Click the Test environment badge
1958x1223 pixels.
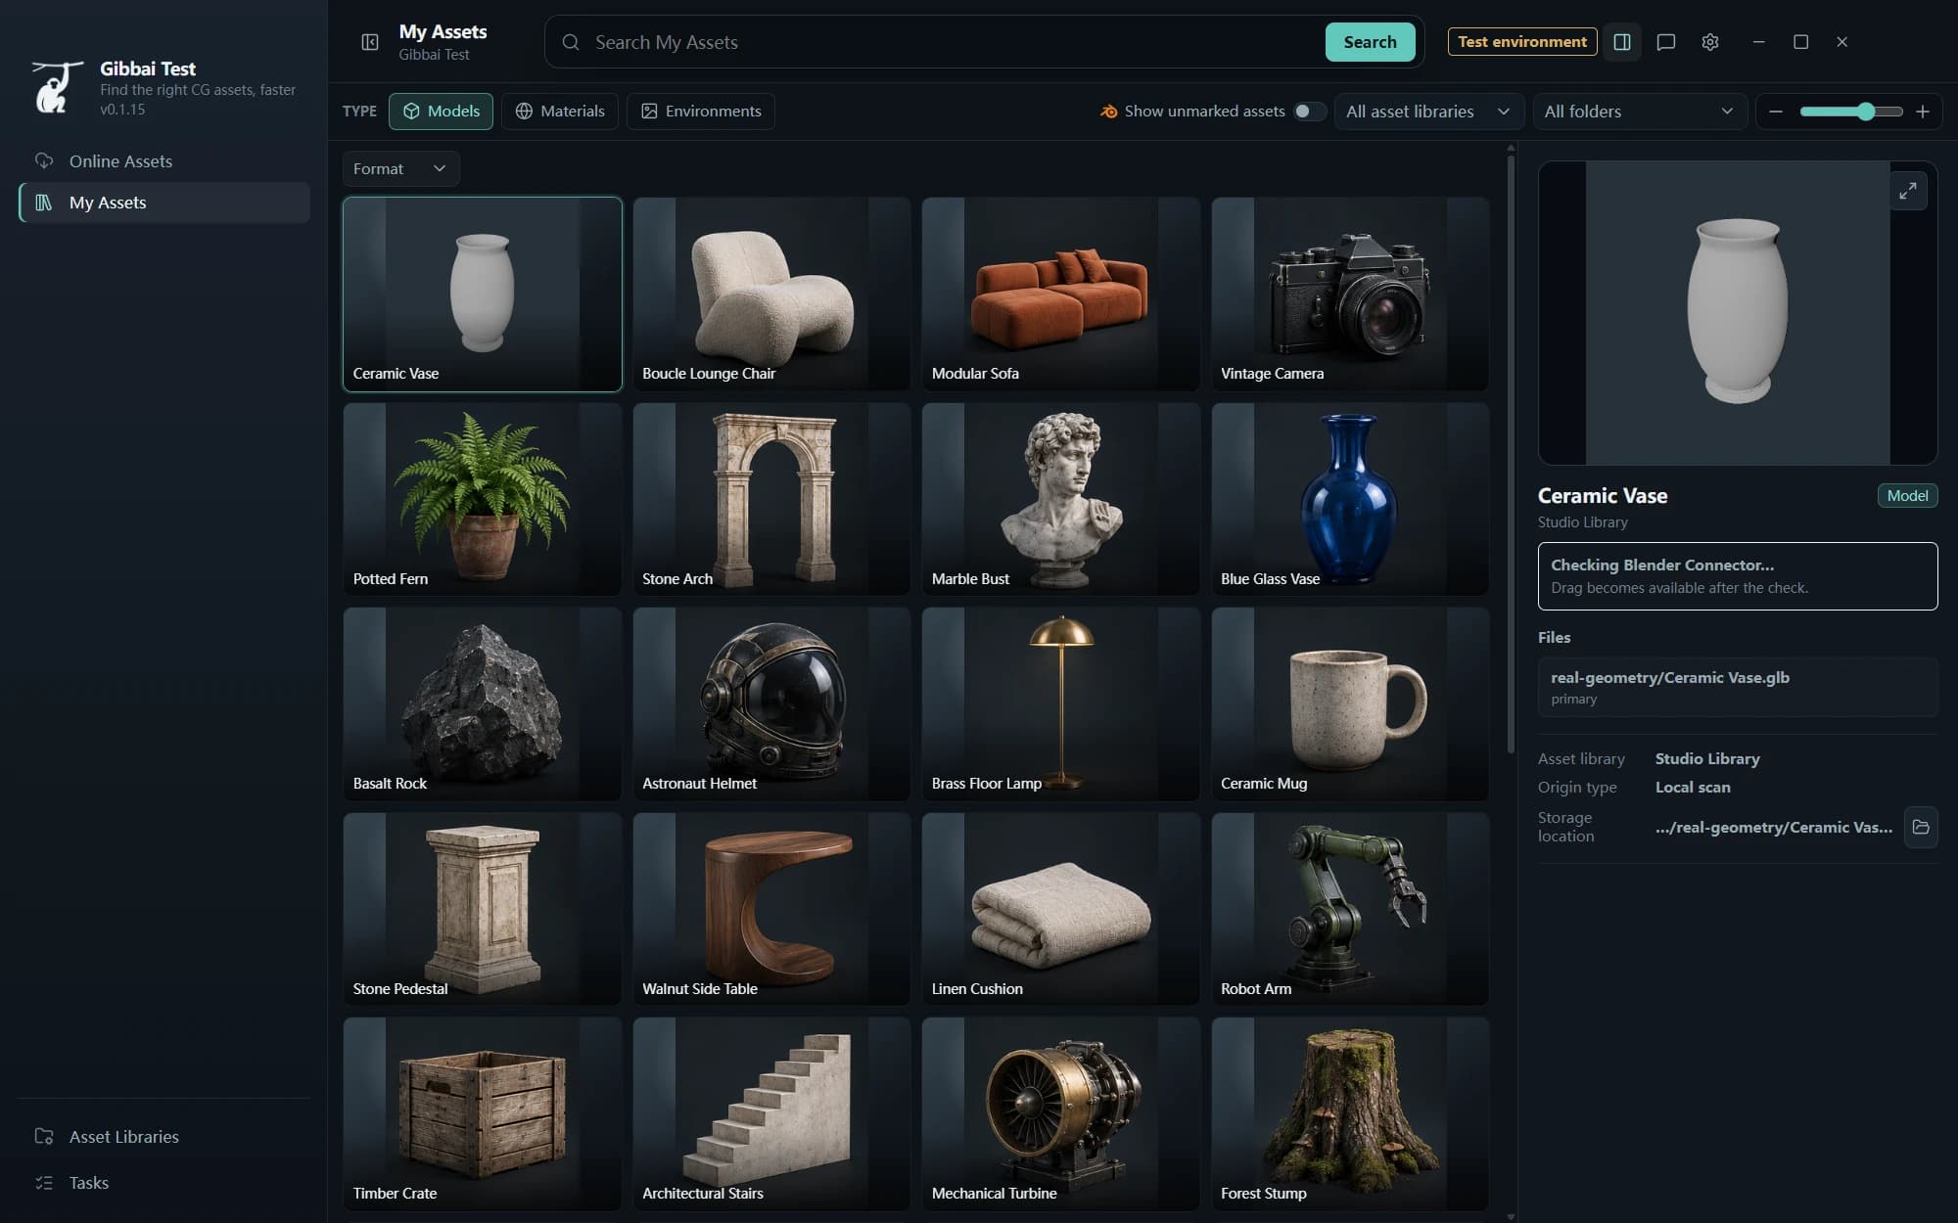pyautogui.click(x=1522, y=42)
